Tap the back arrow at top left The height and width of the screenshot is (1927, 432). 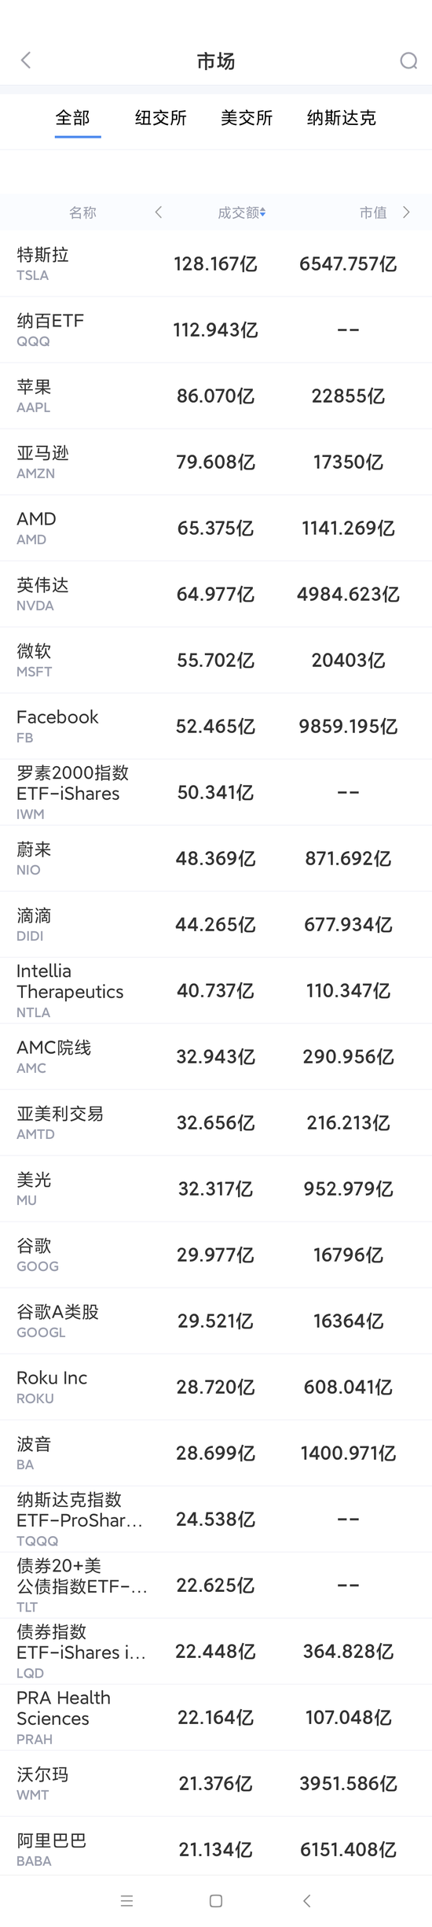click(x=26, y=61)
